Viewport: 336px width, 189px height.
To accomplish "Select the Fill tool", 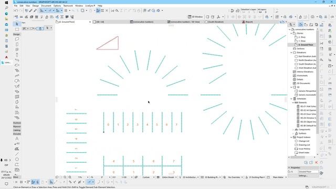I will [x=17, y=149].
